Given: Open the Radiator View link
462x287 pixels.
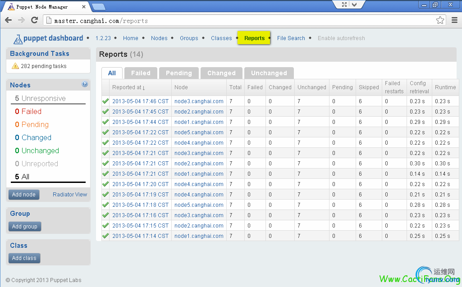Looking at the screenshot, I should point(70,195).
